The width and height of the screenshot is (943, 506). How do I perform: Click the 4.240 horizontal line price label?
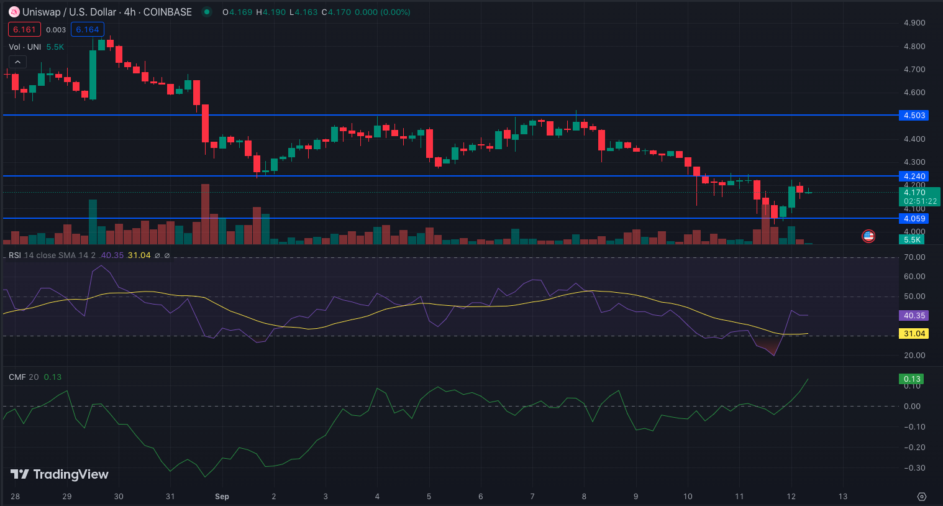tap(914, 177)
